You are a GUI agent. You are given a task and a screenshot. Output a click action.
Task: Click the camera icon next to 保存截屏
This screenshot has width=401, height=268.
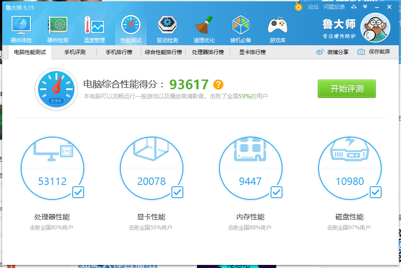point(361,52)
